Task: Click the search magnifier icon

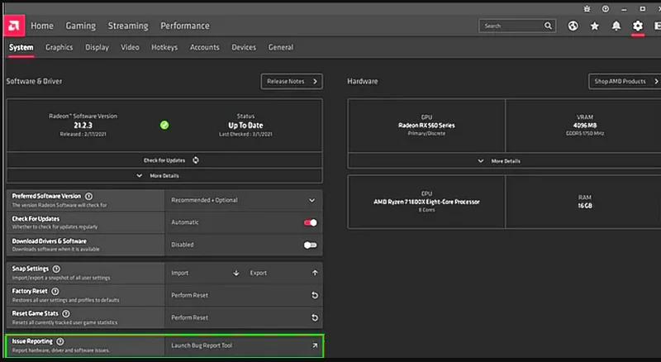Action: tap(548, 26)
